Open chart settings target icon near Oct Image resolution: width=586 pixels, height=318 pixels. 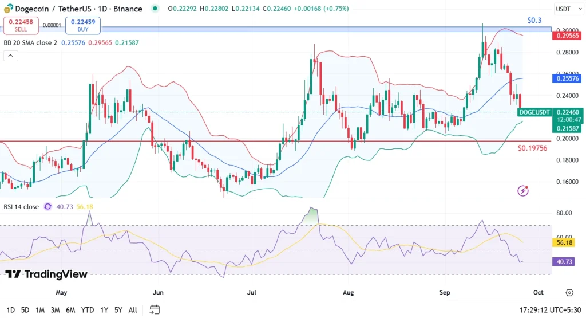pyautogui.click(x=569, y=293)
